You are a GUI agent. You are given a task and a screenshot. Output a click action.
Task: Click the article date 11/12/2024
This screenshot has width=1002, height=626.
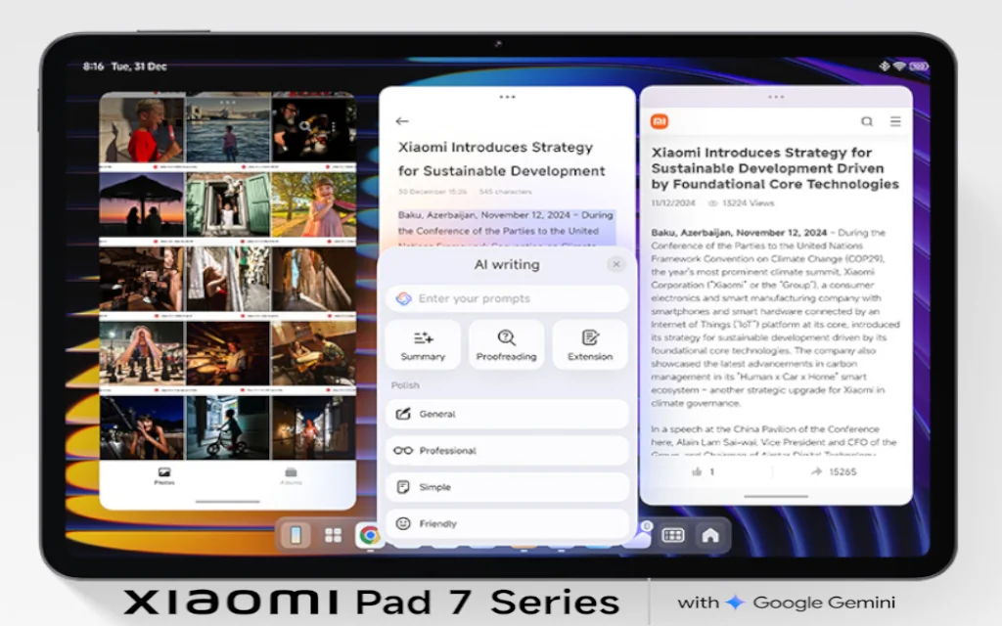coord(673,203)
